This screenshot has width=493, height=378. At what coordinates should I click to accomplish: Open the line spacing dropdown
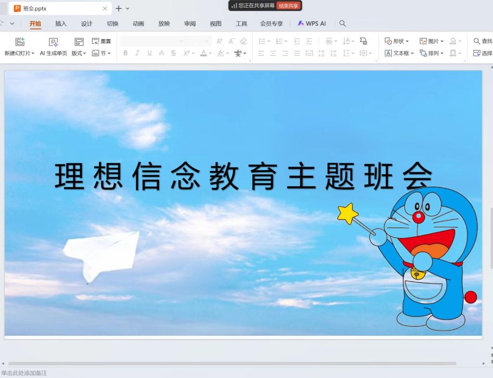coord(348,53)
